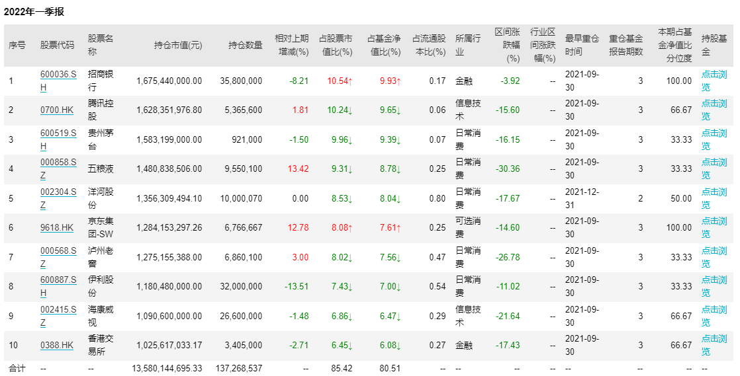The height and width of the screenshot is (376, 740).
Task: Open stock code link 9618.HK
Action: click(57, 227)
